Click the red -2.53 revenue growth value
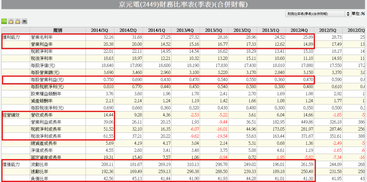Viewport: 367px width, 182px height. click(x=195, y=115)
